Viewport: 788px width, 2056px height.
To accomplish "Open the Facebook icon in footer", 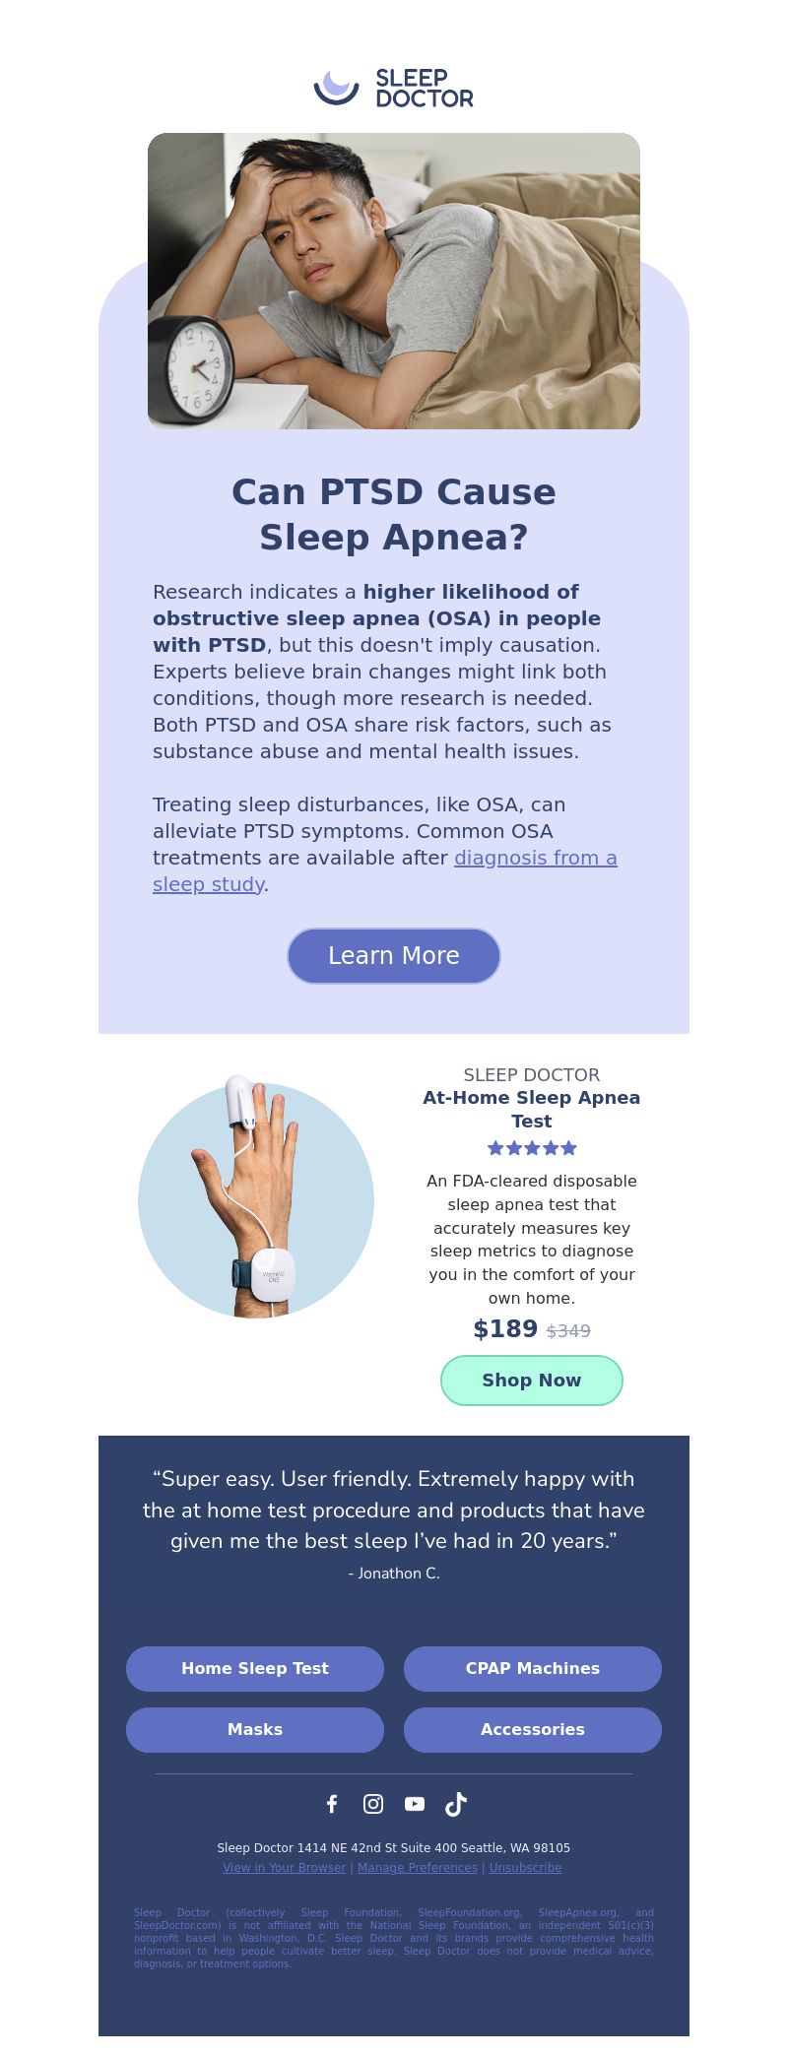I will pyautogui.click(x=332, y=1803).
